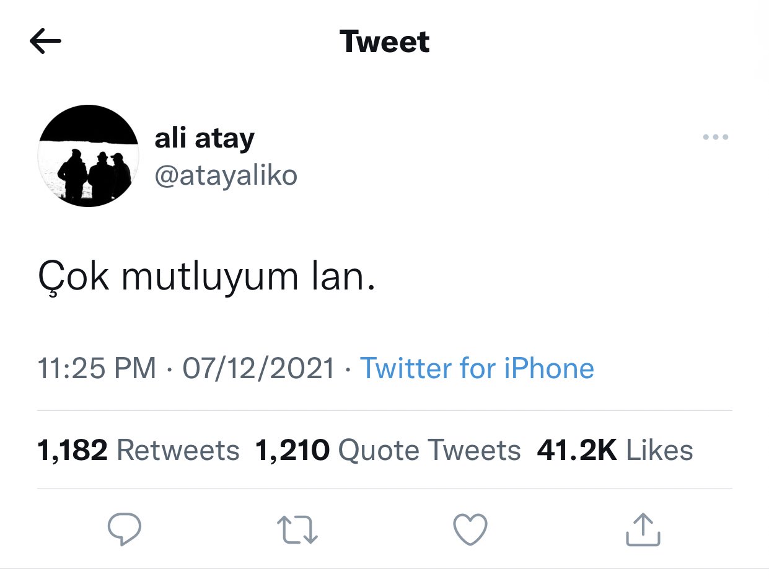Tap the 07/12/2021 date text
The width and height of the screenshot is (769, 579).
[x=258, y=368]
